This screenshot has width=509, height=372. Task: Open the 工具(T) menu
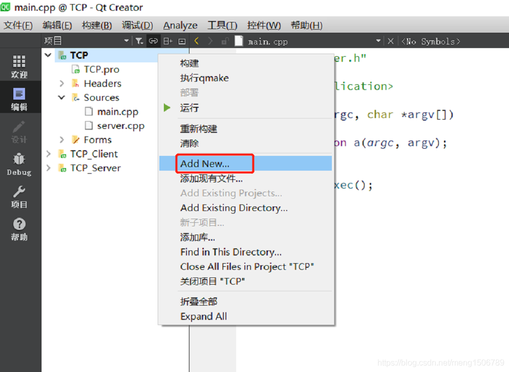[222, 25]
